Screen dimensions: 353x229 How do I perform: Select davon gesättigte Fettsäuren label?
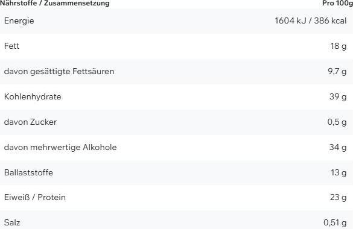coord(59,72)
